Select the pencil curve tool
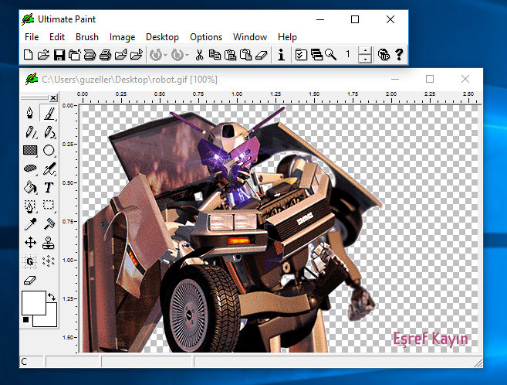This screenshot has width=507, height=385. tap(49, 131)
